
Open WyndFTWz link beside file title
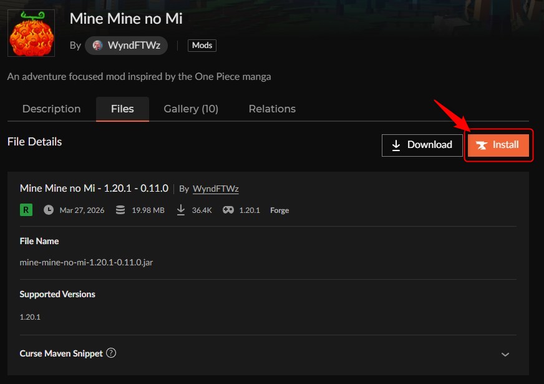click(x=215, y=189)
